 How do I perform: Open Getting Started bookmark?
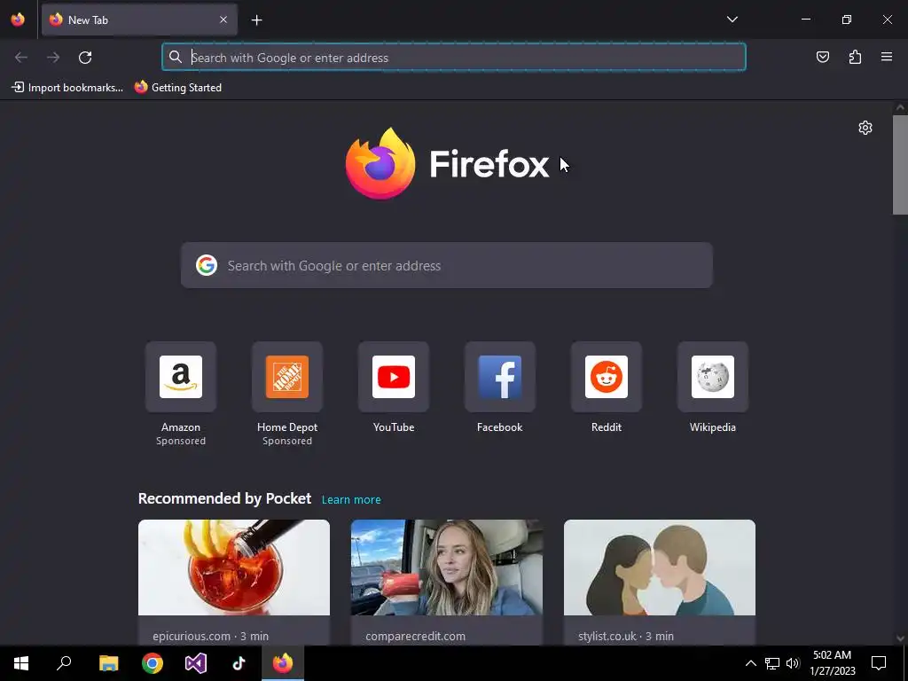click(178, 88)
